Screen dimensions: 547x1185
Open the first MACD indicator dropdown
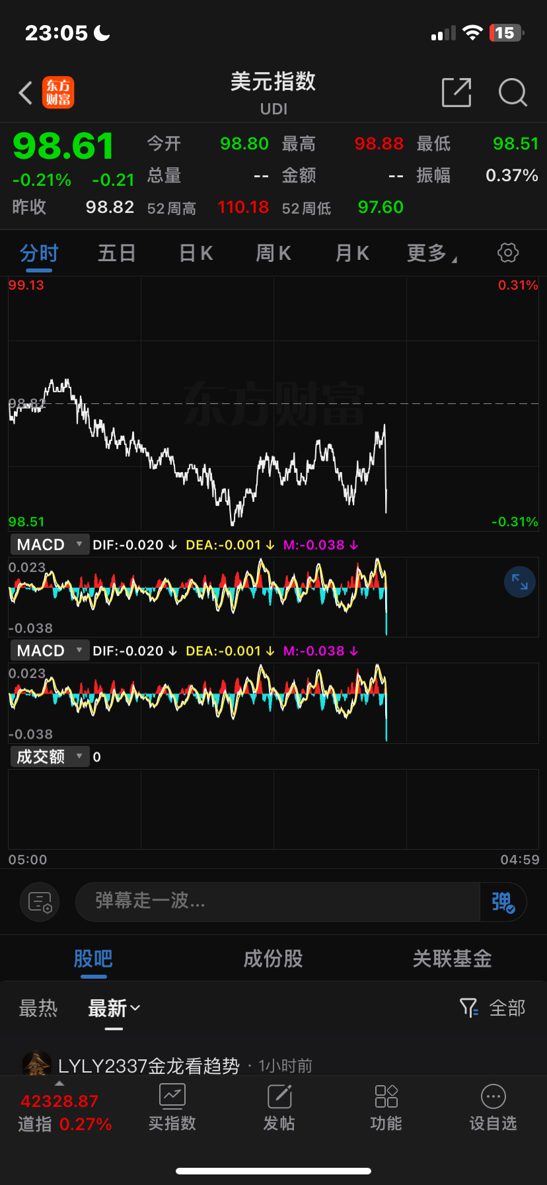pyautogui.click(x=50, y=545)
